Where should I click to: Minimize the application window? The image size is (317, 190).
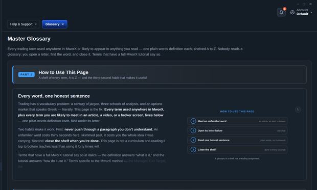pyautogui.click(x=298, y=4)
